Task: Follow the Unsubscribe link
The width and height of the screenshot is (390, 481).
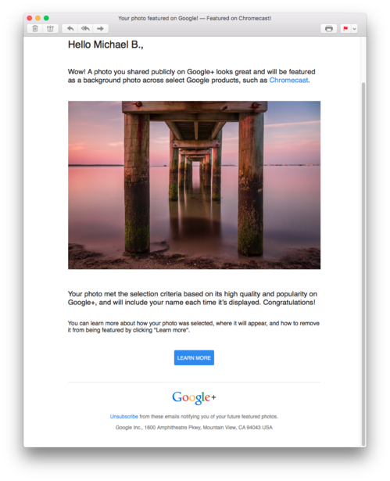Action: tap(123, 416)
